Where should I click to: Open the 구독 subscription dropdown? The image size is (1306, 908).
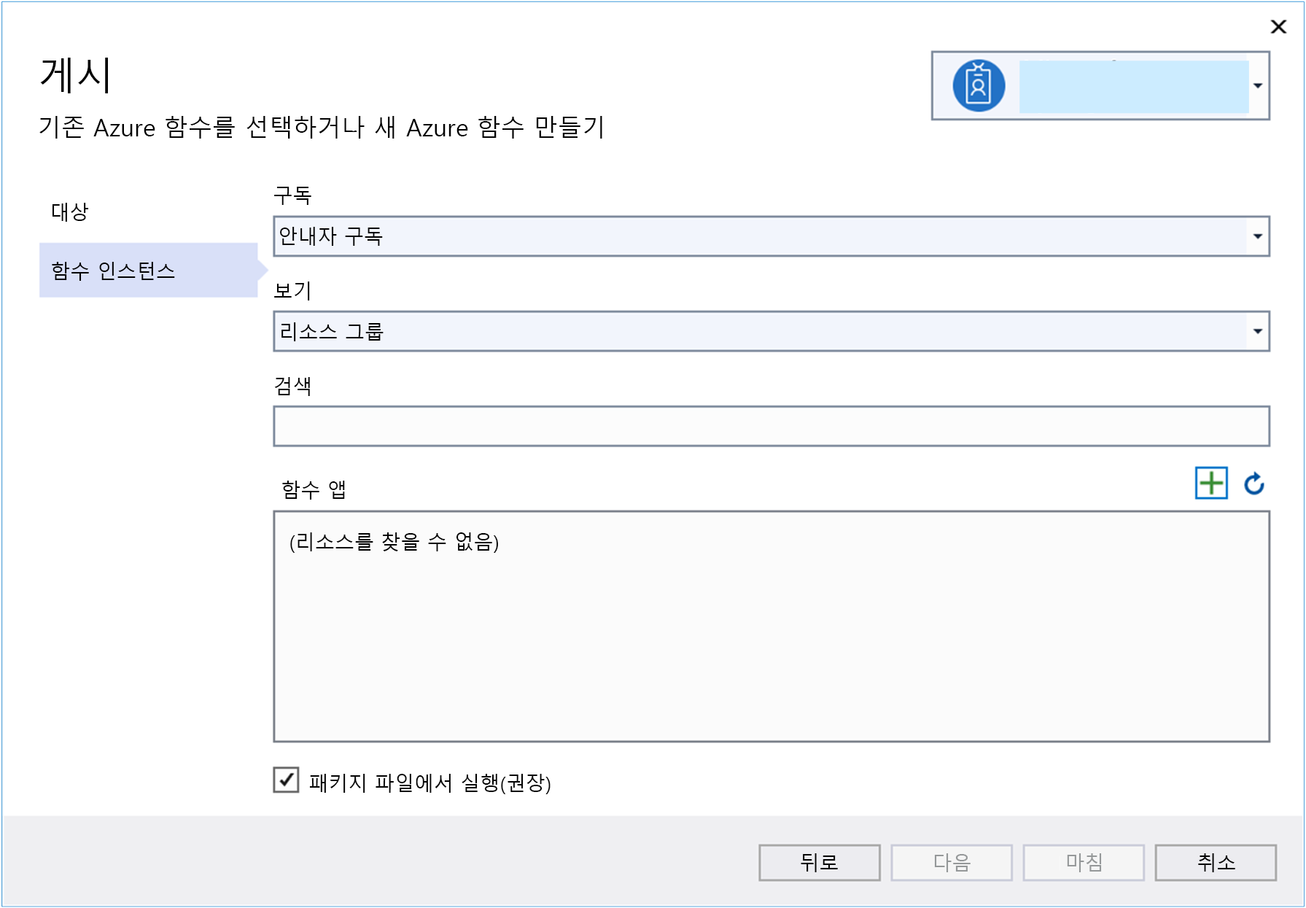[x=771, y=236]
